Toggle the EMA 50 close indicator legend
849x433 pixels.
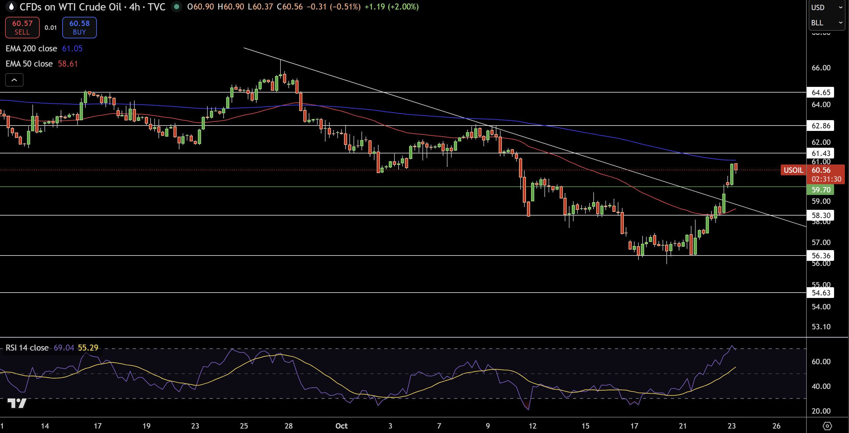(29, 63)
